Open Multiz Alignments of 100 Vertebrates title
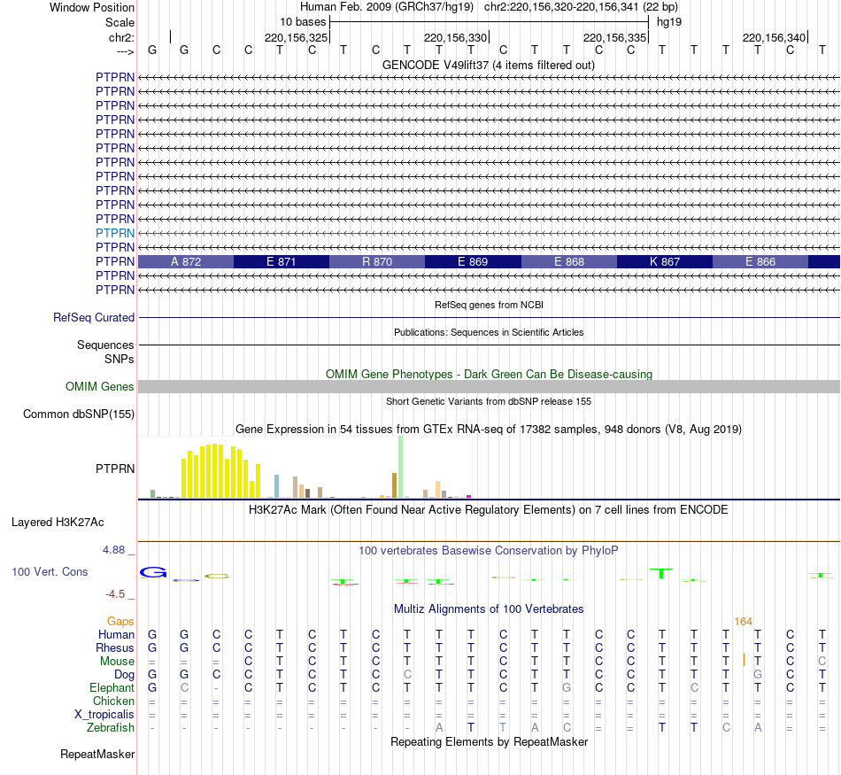Viewport: 841px width, 775px height. [489, 609]
